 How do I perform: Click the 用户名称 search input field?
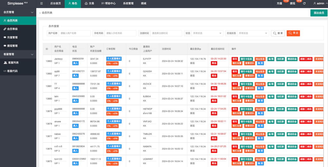click(75, 33)
